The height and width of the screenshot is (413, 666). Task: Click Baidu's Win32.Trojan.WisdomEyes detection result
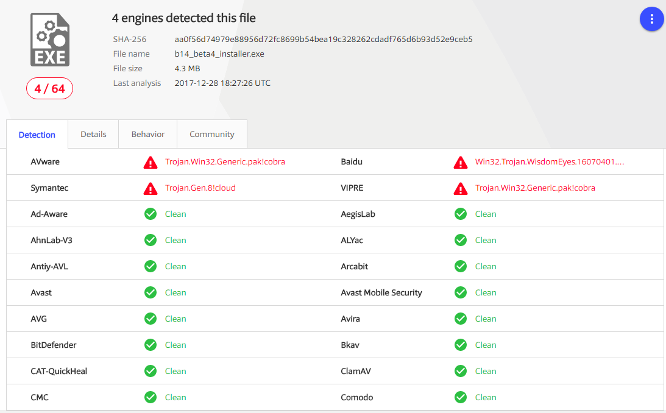click(x=550, y=161)
